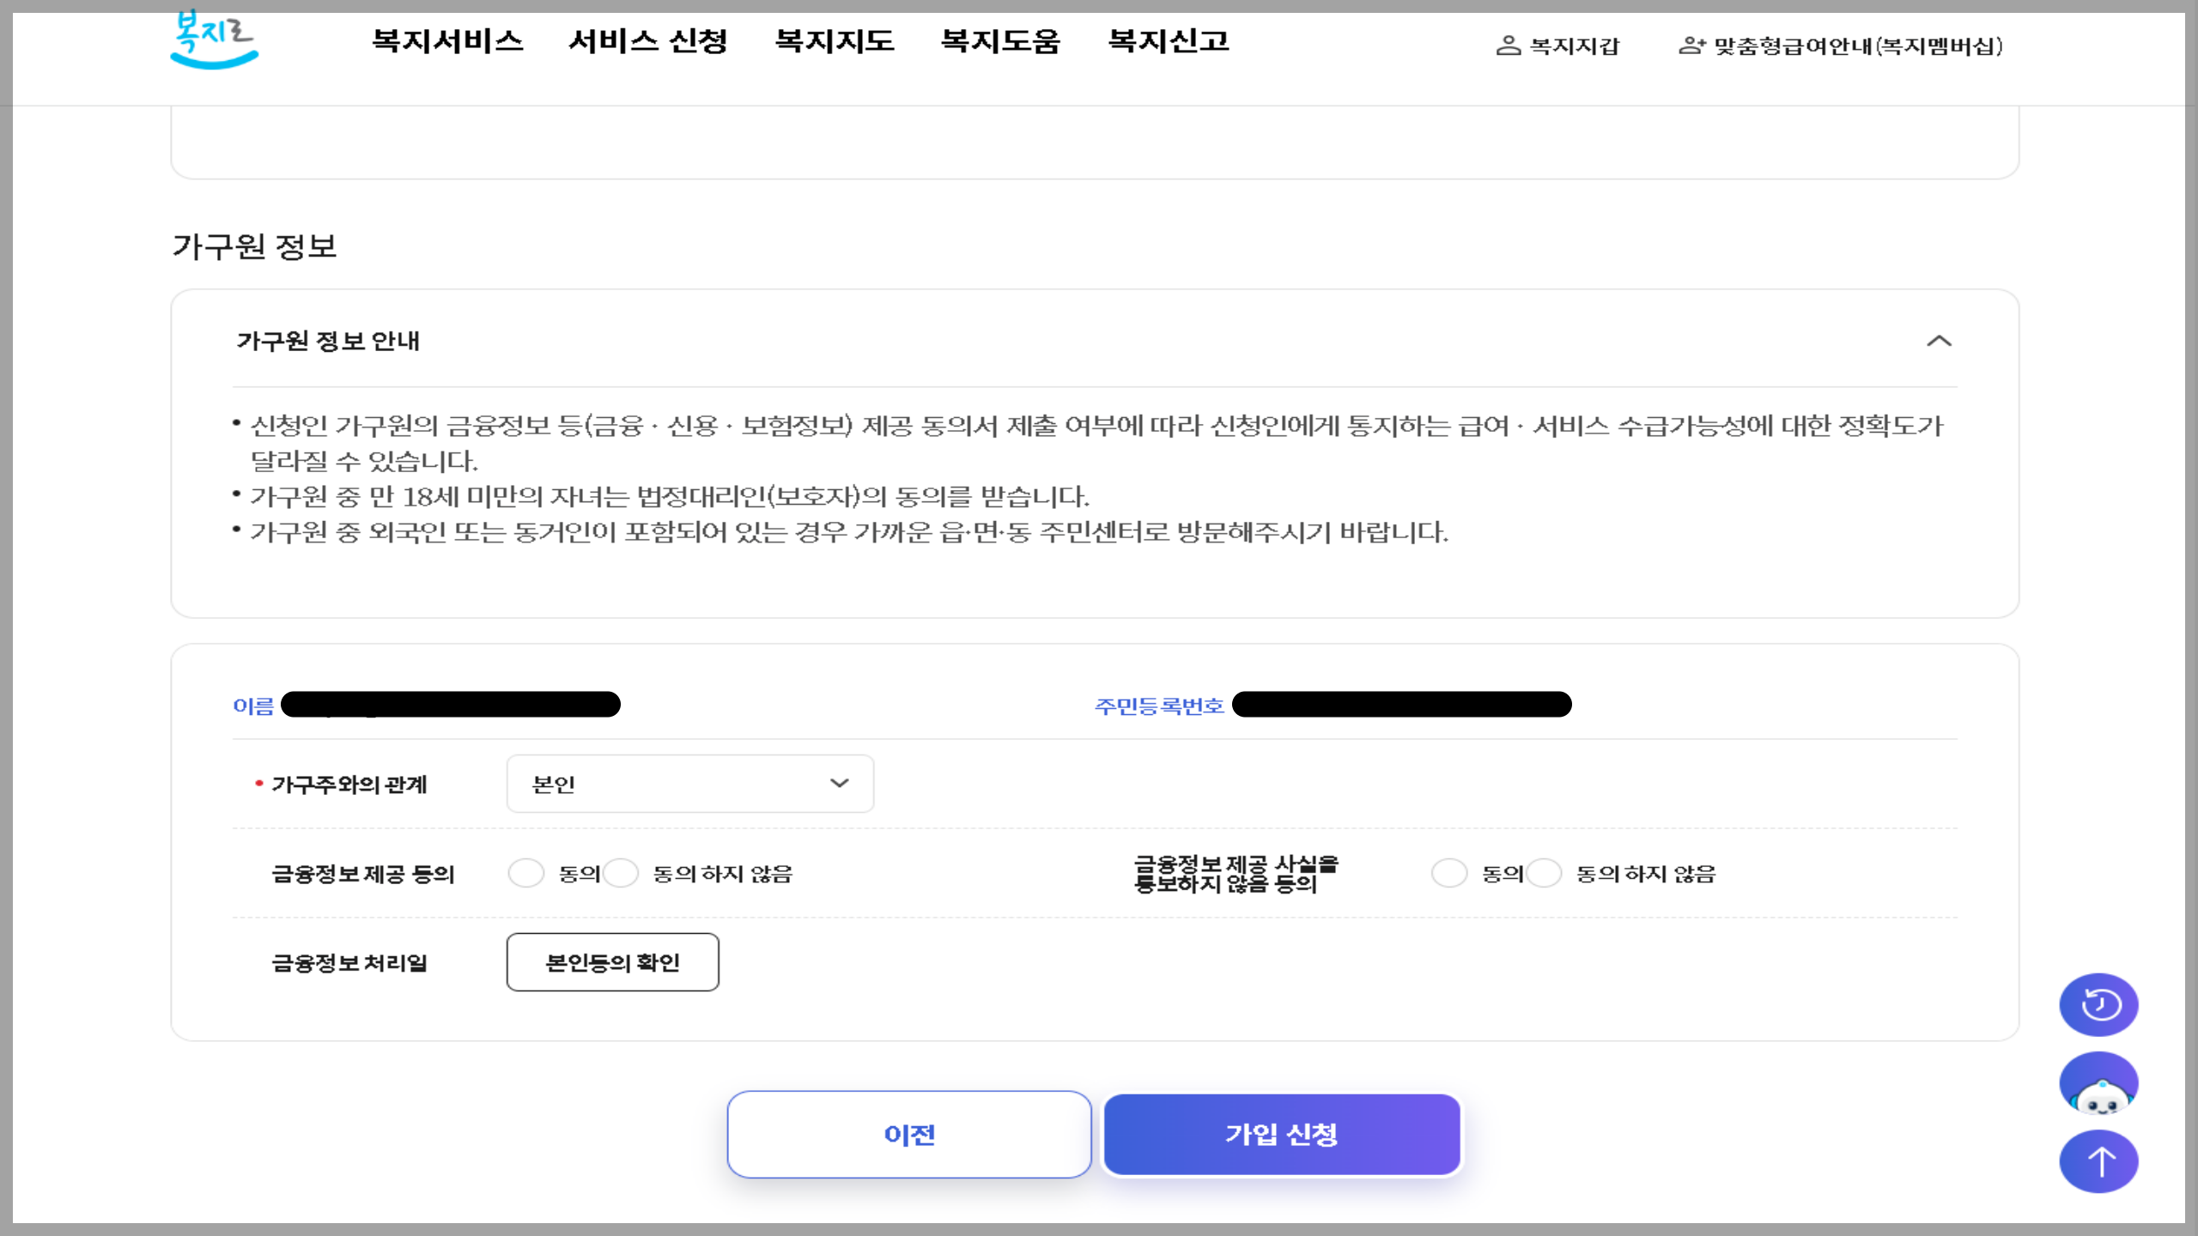Click the 맞춤형급여안내 membership icon

click(x=1691, y=45)
